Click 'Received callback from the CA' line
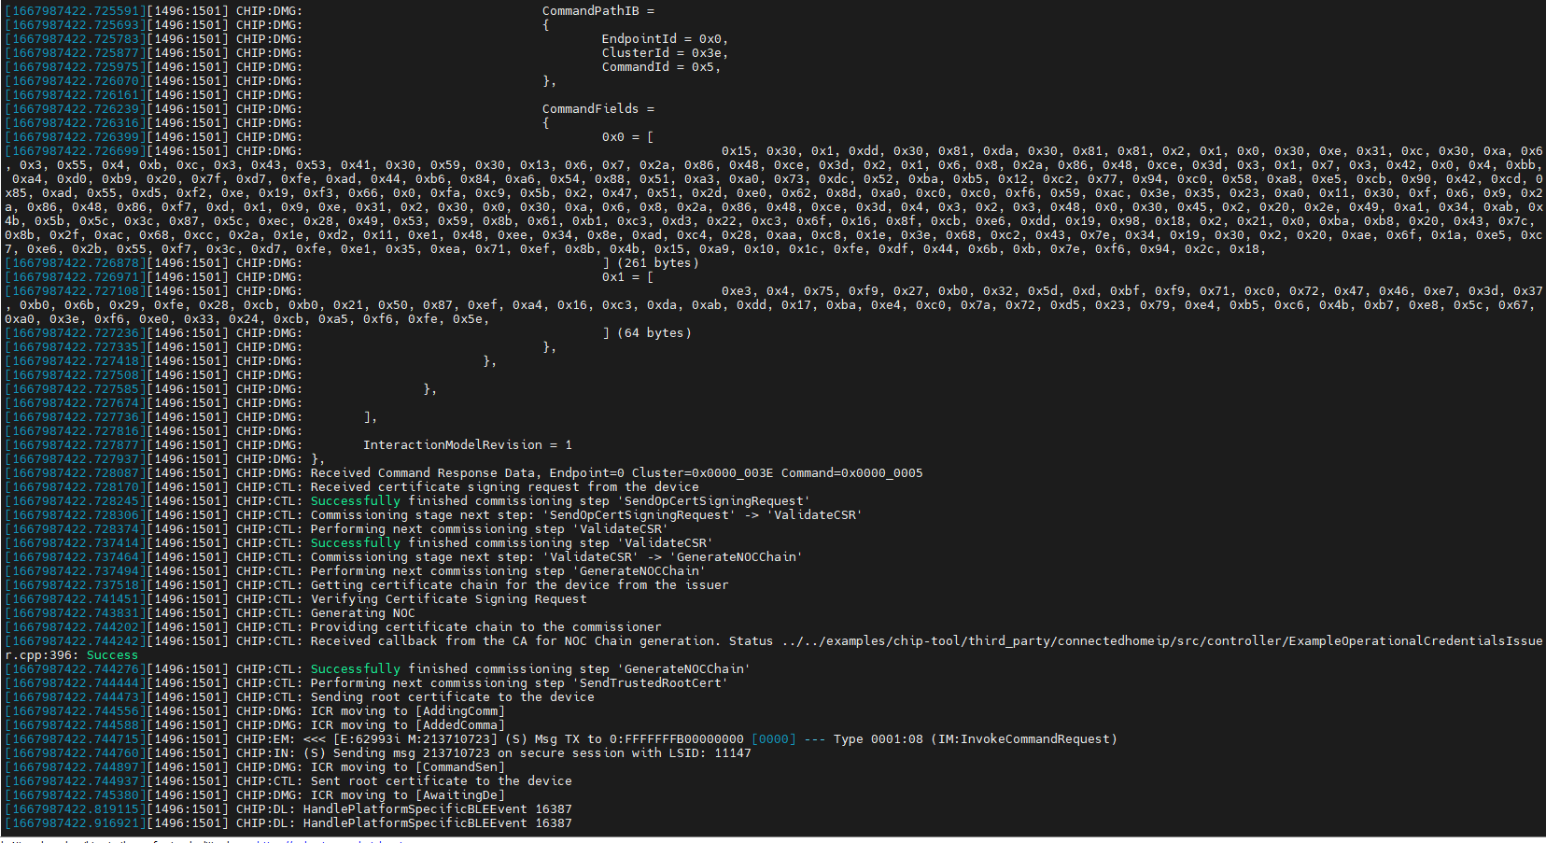This screenshot has width=1546, height=843. [x=926, y=641]
